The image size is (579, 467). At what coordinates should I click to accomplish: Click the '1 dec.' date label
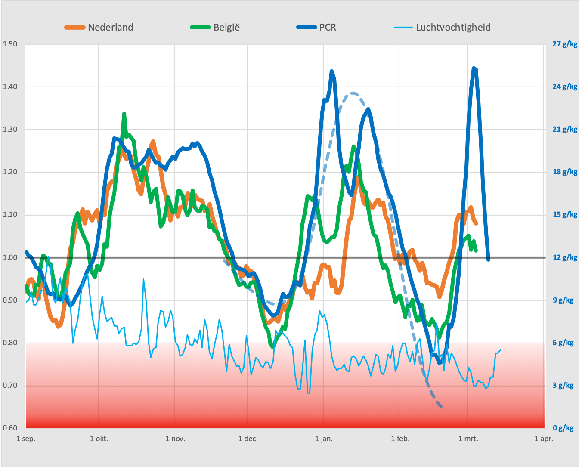pyautogui.click(x=248, y=439)
